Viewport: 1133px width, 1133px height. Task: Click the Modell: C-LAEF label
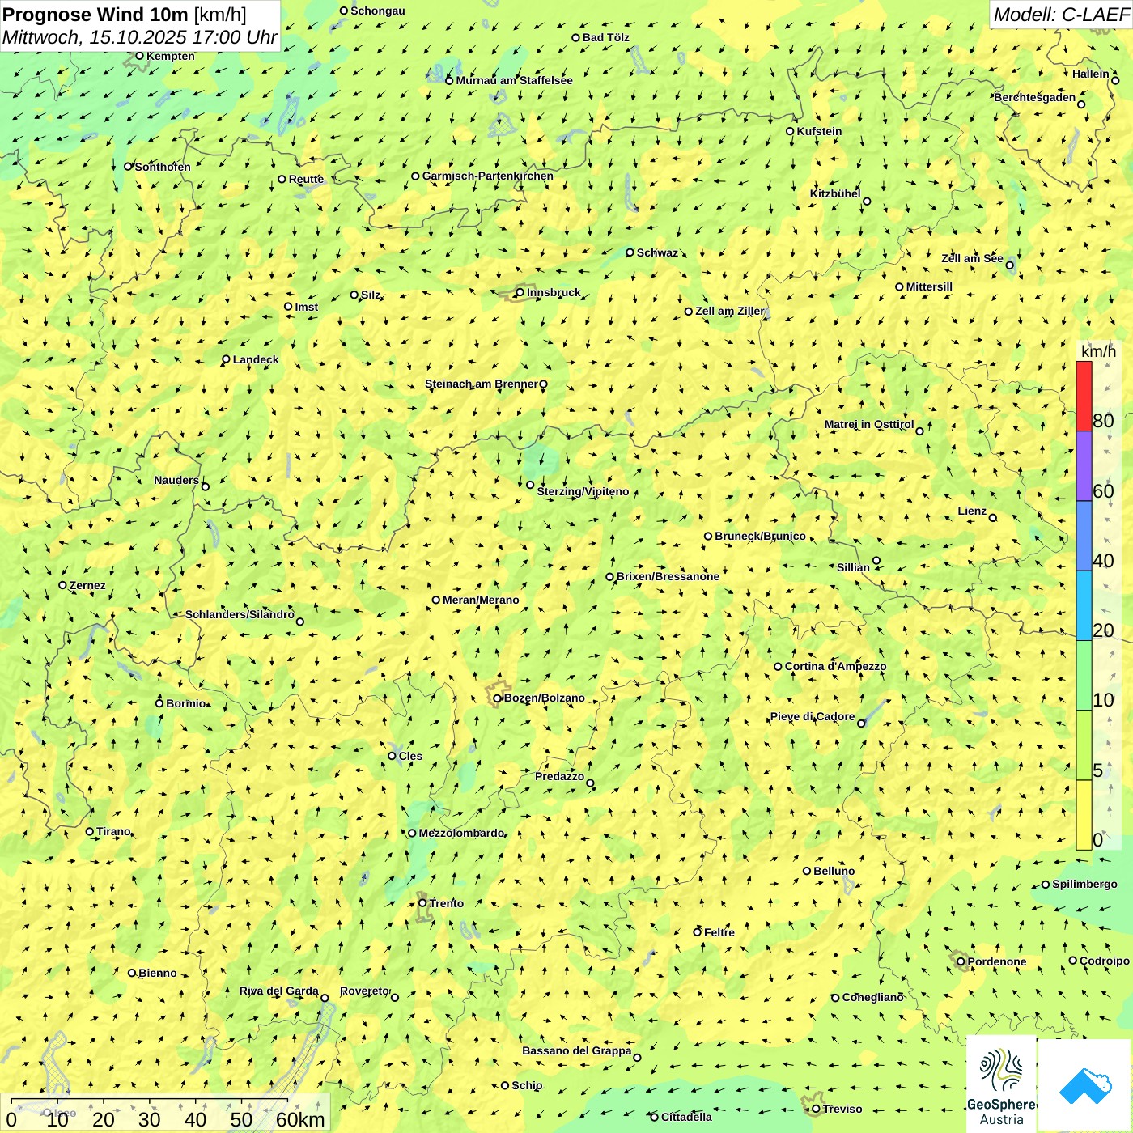click(1060, 14)
